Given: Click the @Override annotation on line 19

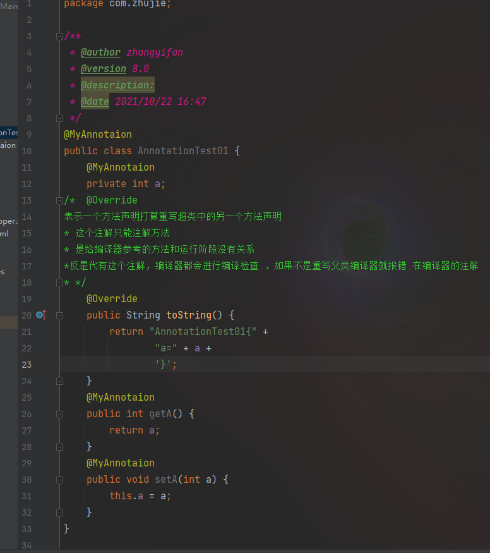Looking at the screenshot, I should click(112, 299).
